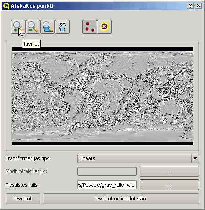Click Izveidot un ielādēt slāni button
This screenshot has width=205, height=210.
(121, 199)
